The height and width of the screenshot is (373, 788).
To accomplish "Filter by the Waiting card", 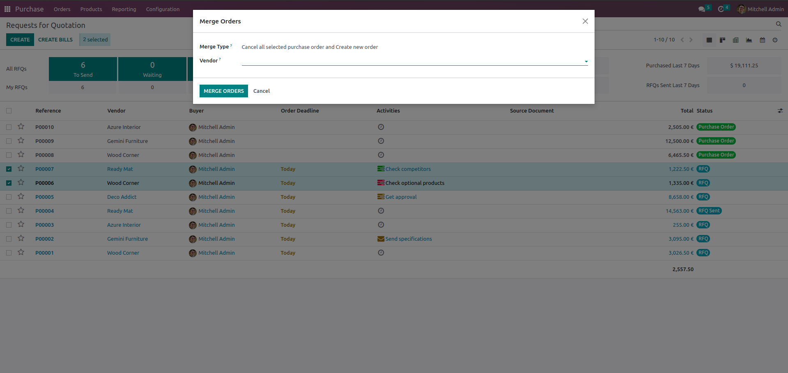I will point(152,69).
